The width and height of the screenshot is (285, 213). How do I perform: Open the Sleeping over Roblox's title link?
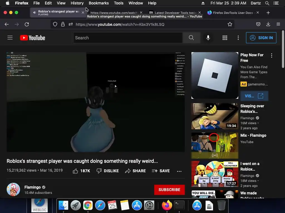point(252,109)
